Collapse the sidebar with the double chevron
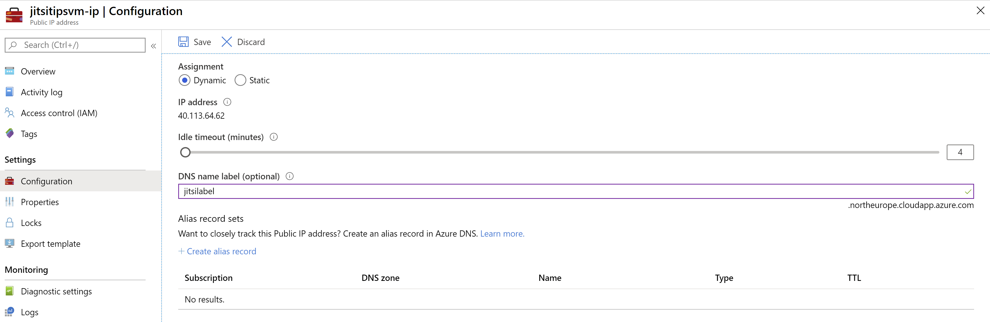Viewport: 990px width, 322px height. (x=153, y=46)
